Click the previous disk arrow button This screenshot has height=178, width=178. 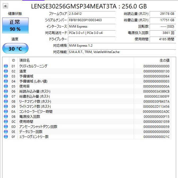5,6
